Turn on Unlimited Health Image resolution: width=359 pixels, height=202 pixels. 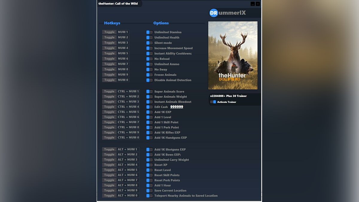(x=149, y=38)
